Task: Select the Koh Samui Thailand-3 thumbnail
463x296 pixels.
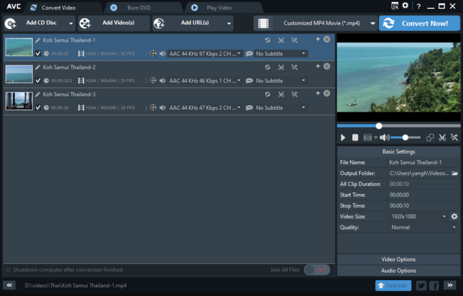Action: tap(19, 101)
